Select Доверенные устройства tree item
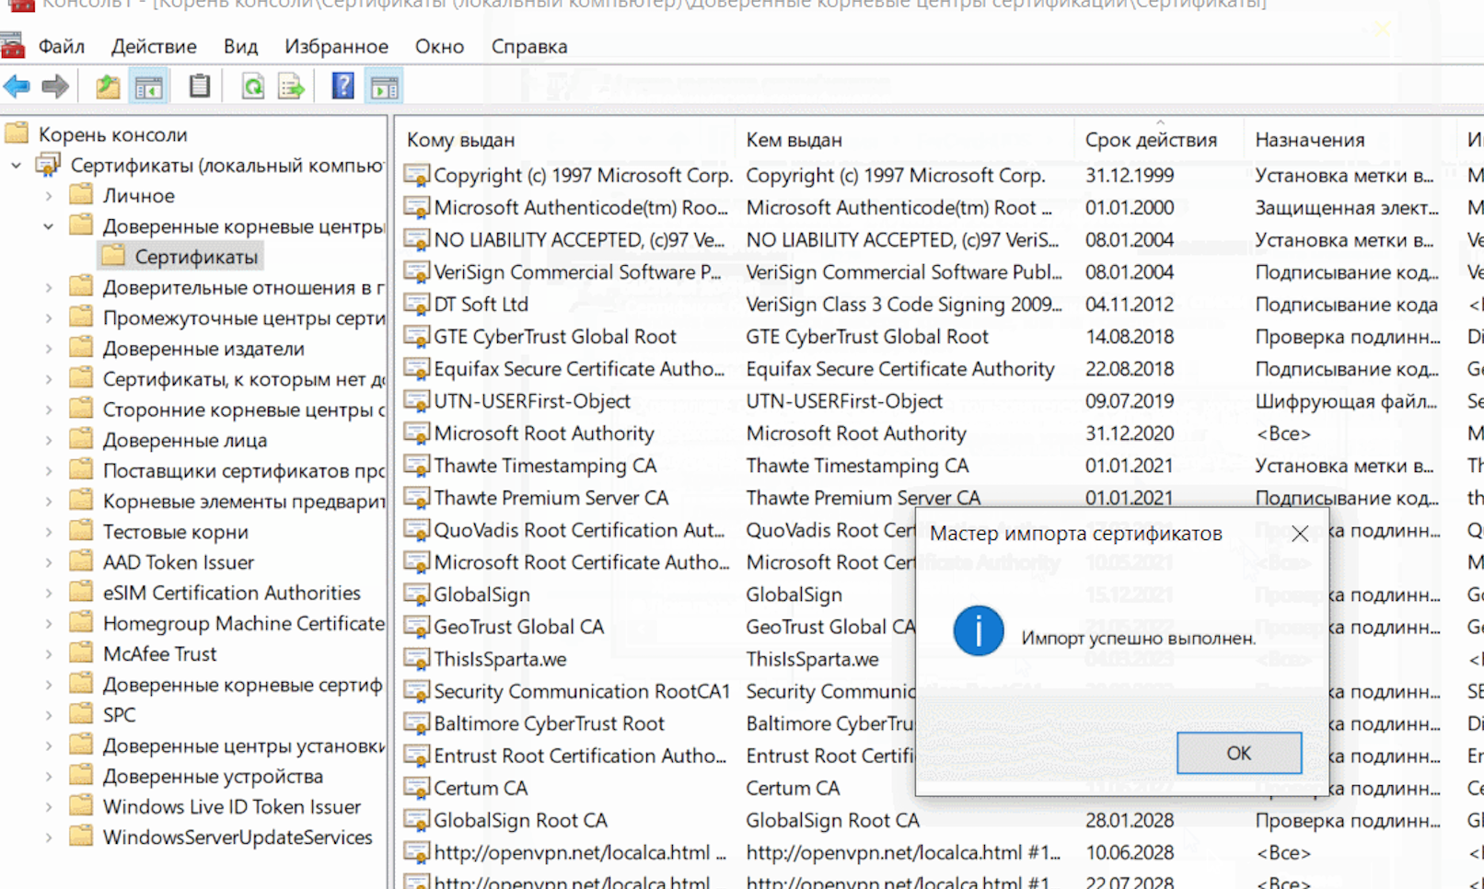The image size is (1484, 889). 213,776
